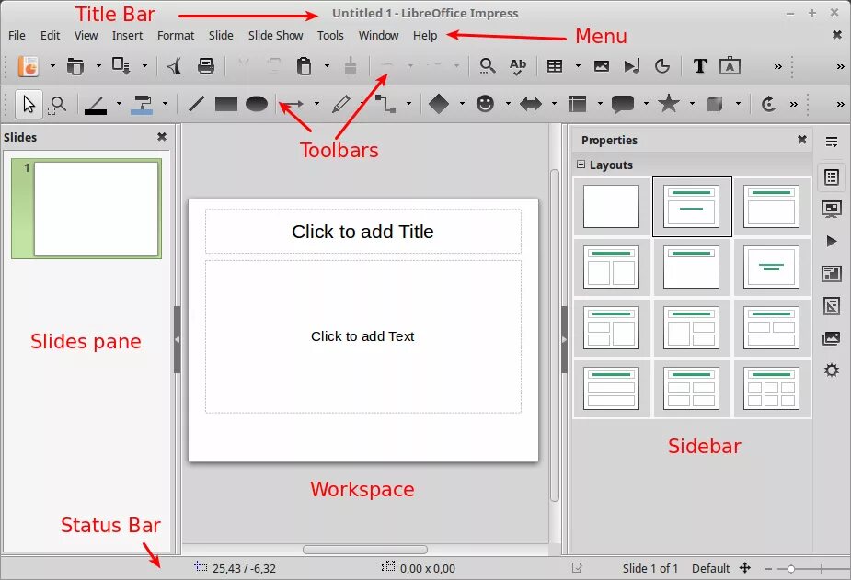
Task: Click the Fill Color paint icon
Action: coord(142,105)
